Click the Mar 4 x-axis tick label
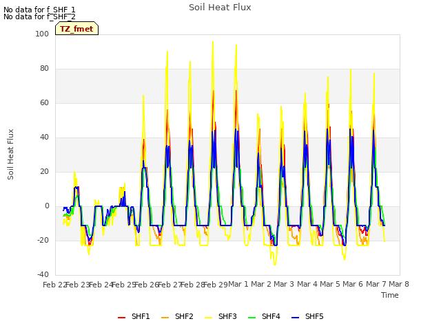This screenshot has height=330, width=441. coord(307,284)
